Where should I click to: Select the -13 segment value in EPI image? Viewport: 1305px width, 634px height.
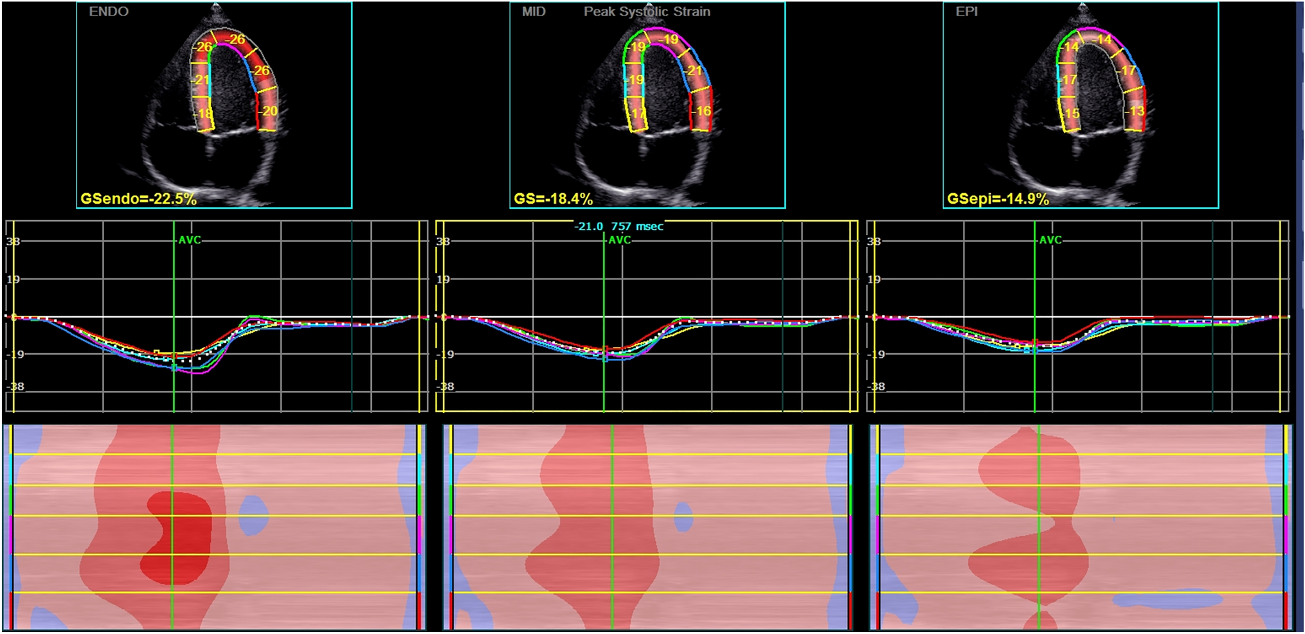1135,110
